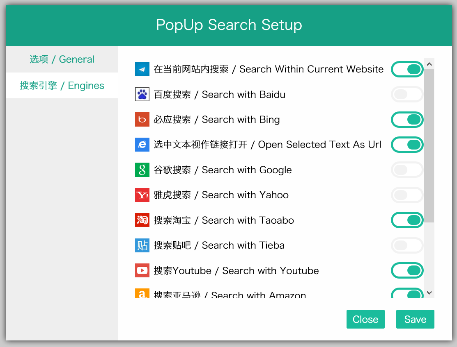Image resolution: width=457 pixels, height=347 pixels.
Task: Open the 选项 / General tab
Action: pos(62,59)
